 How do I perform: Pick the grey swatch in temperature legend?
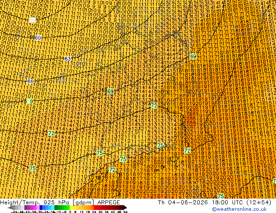tap(14, 208)
